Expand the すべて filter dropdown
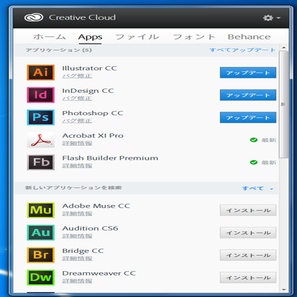Viewport: 297px width, 297px height. point(258,188)
